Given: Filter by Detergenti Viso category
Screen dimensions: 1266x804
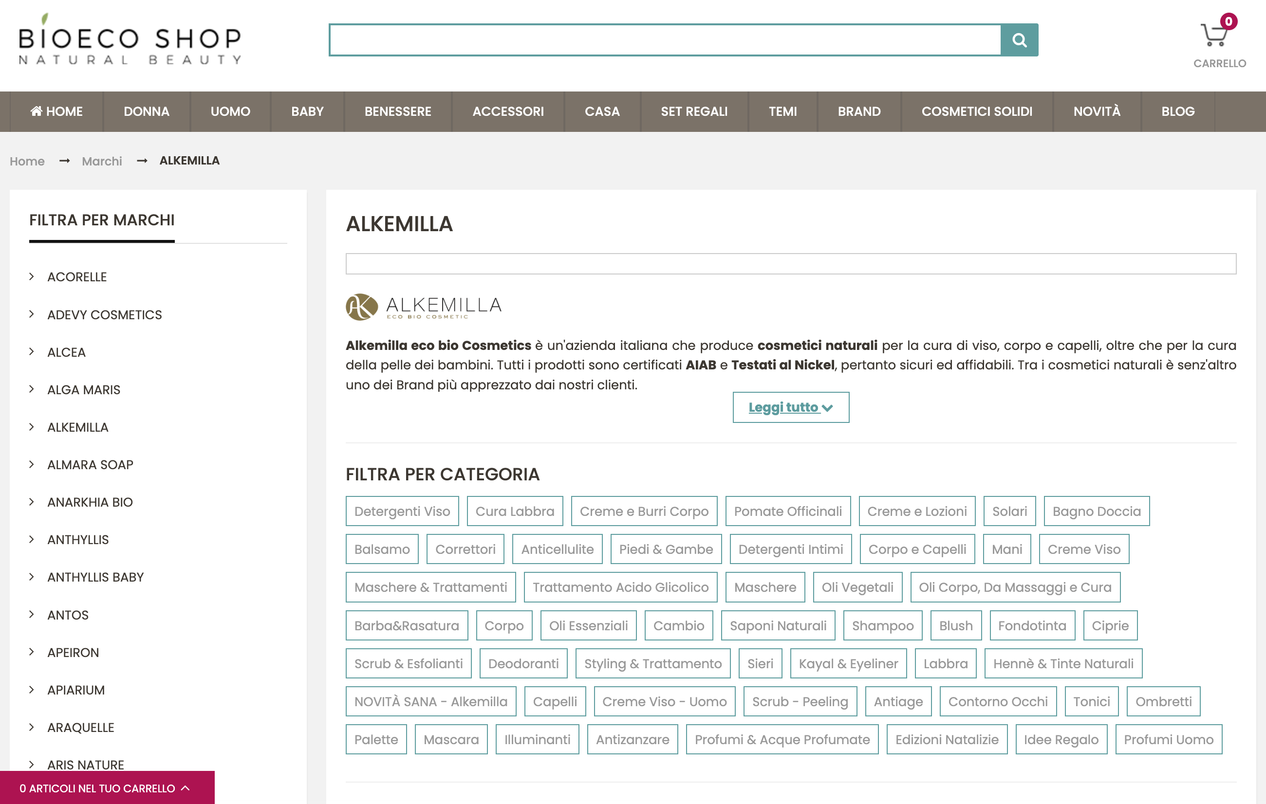Looking at the screenshot, I should [x=402, y=512].
